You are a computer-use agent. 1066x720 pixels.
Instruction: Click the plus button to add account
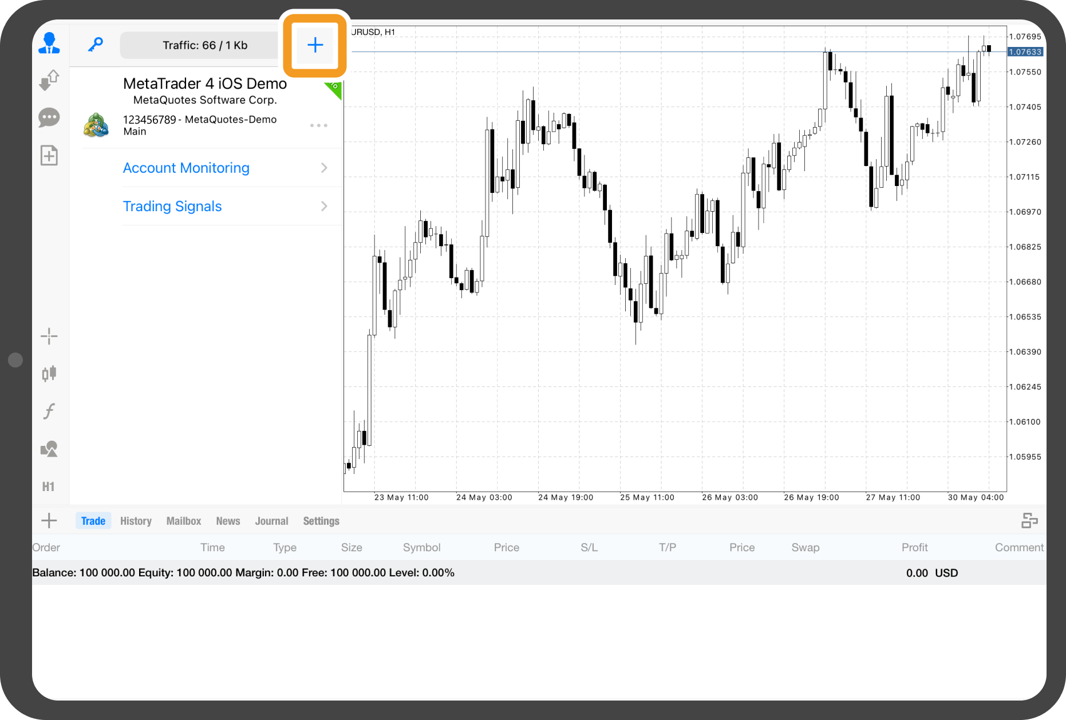click(x=315, y=45)
